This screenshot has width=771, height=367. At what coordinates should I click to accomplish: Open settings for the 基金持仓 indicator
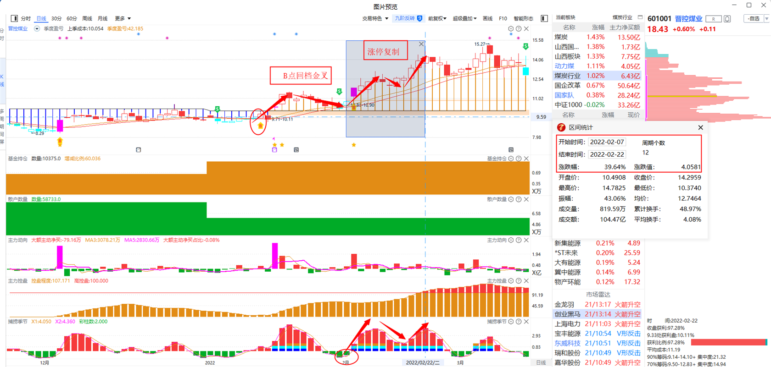[x=511, y=159]
